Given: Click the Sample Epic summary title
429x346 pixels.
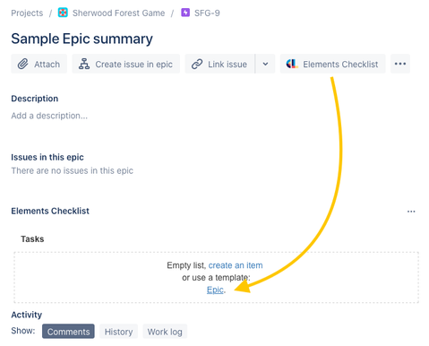Looking at the screenshot, I should (82, 39).
